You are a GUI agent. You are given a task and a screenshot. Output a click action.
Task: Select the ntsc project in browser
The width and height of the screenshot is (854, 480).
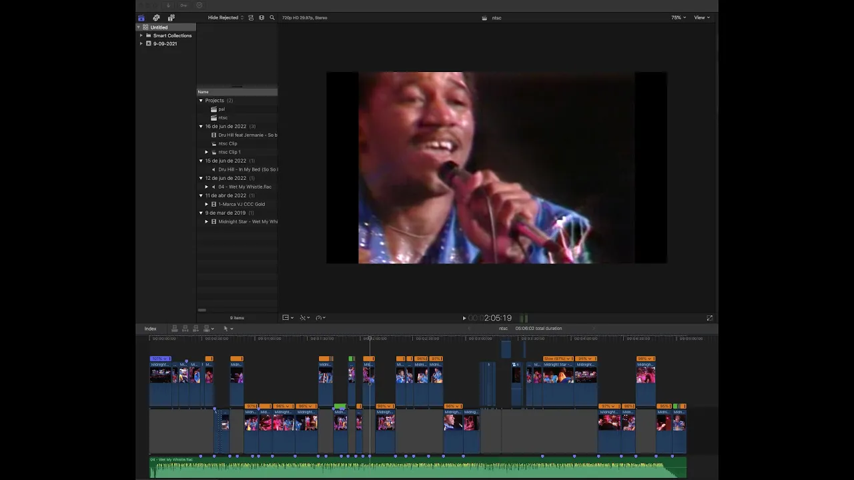(223, 118)
